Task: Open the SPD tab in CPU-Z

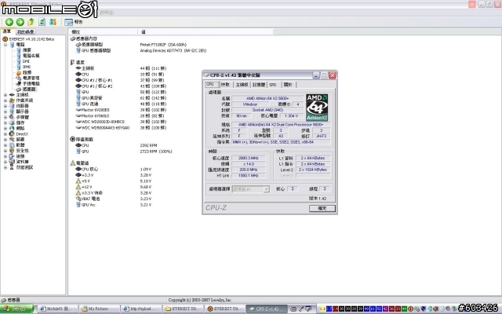Action: 273,85
